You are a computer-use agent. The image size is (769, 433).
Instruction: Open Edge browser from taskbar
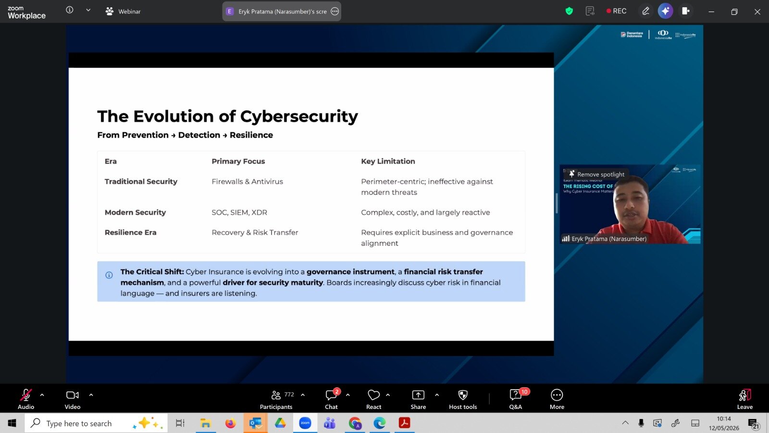coord(380,423)
